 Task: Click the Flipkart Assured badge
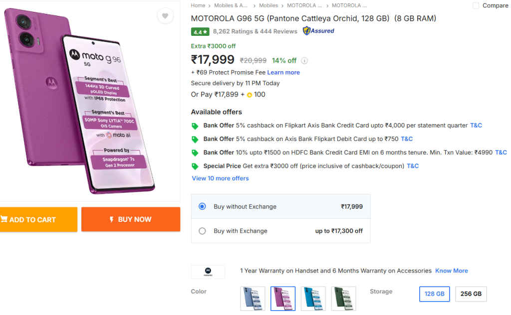(x=318, y=31)
